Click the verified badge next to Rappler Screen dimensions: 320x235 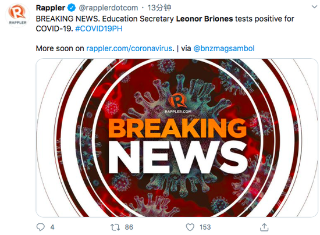(x=71, y=8)
